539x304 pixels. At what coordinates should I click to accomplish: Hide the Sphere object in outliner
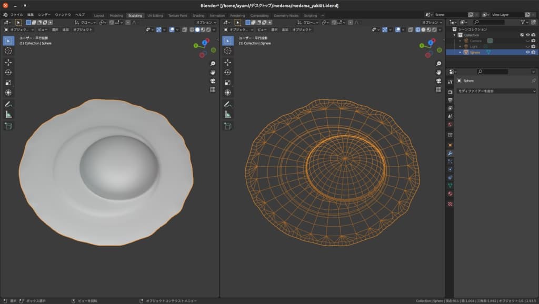click(527, 52)
